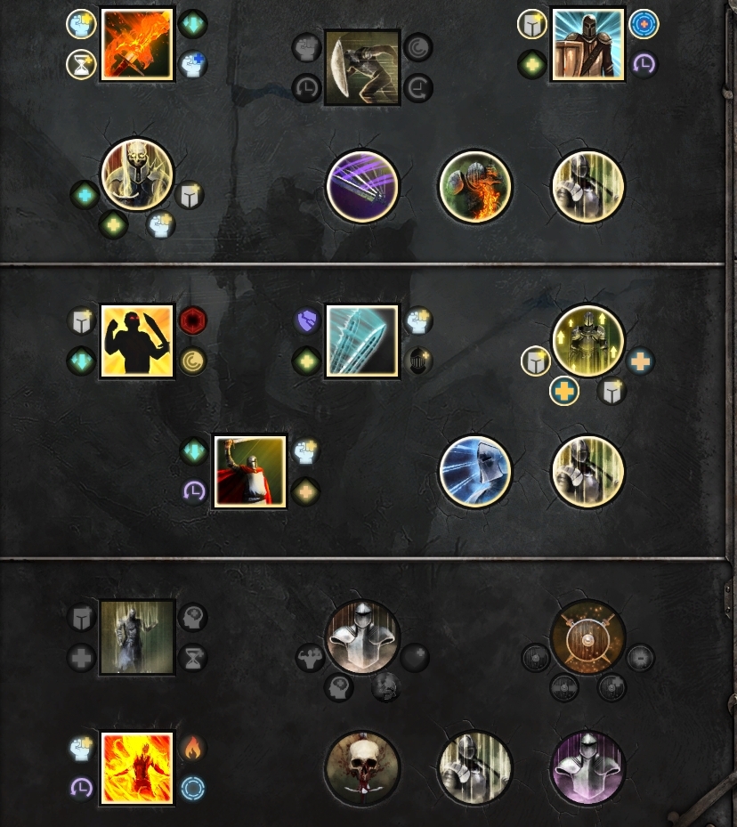Select the glowing knight with shield skill

[587, 45]
